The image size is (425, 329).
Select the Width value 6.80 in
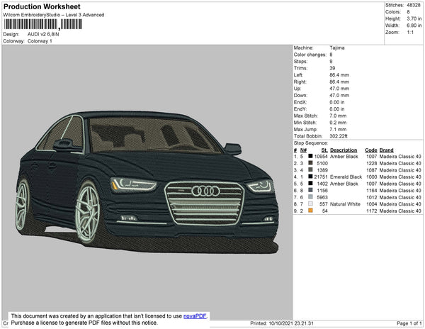coord(414,26)
